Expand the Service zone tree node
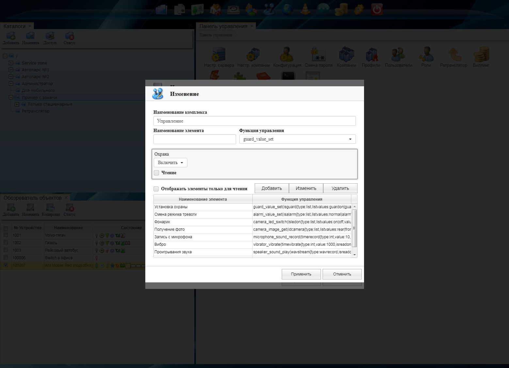Viewport: 509px width, 368px height. tap(11, 63)
